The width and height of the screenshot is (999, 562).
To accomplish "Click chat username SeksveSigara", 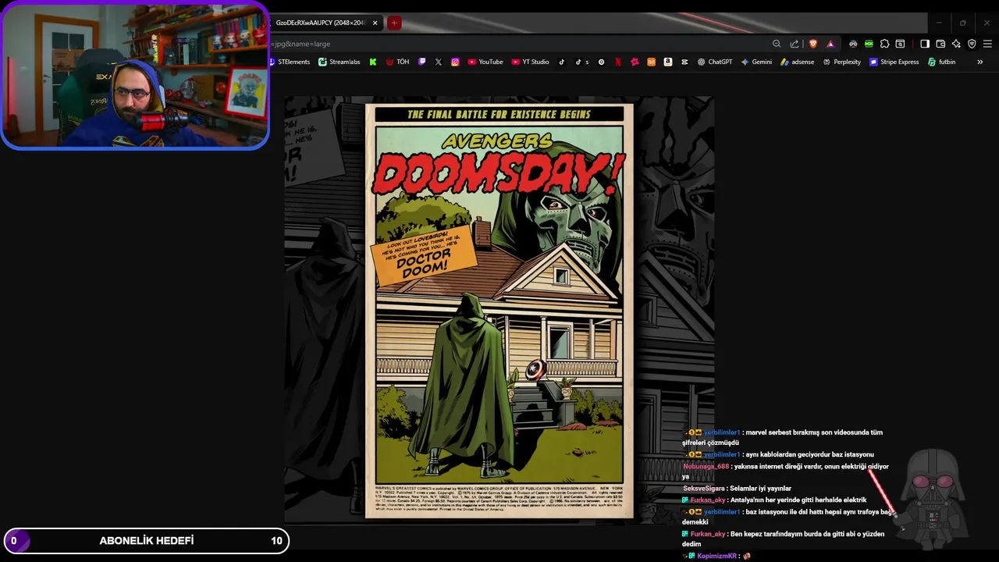I will [x=705, y=489].
